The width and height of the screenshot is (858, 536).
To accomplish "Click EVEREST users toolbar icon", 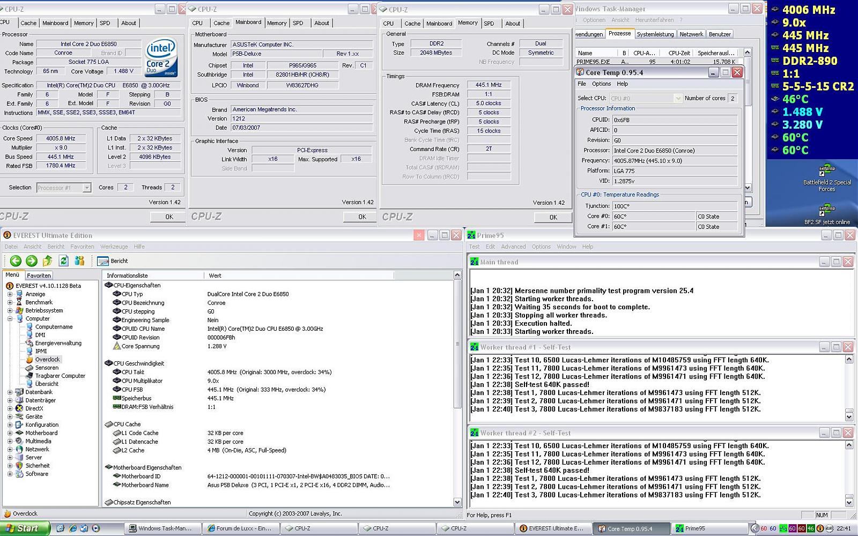I will [x=80, y=261].
